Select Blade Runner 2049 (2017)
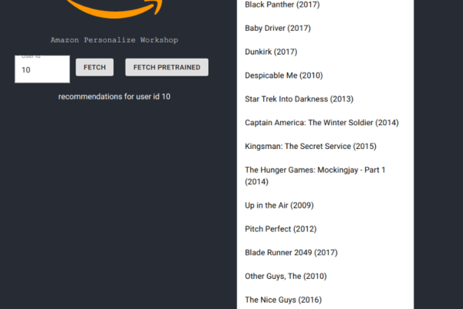This screenshot has height=309, width=463. pos(291,252)
